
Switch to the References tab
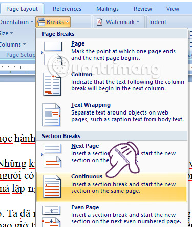coord(67,9)
